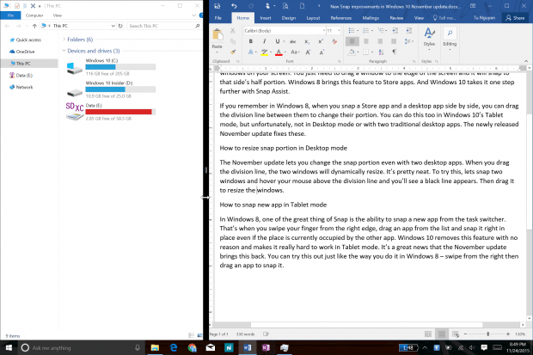
Task: Toggle italic formatting
Action: tap(264, 41)
